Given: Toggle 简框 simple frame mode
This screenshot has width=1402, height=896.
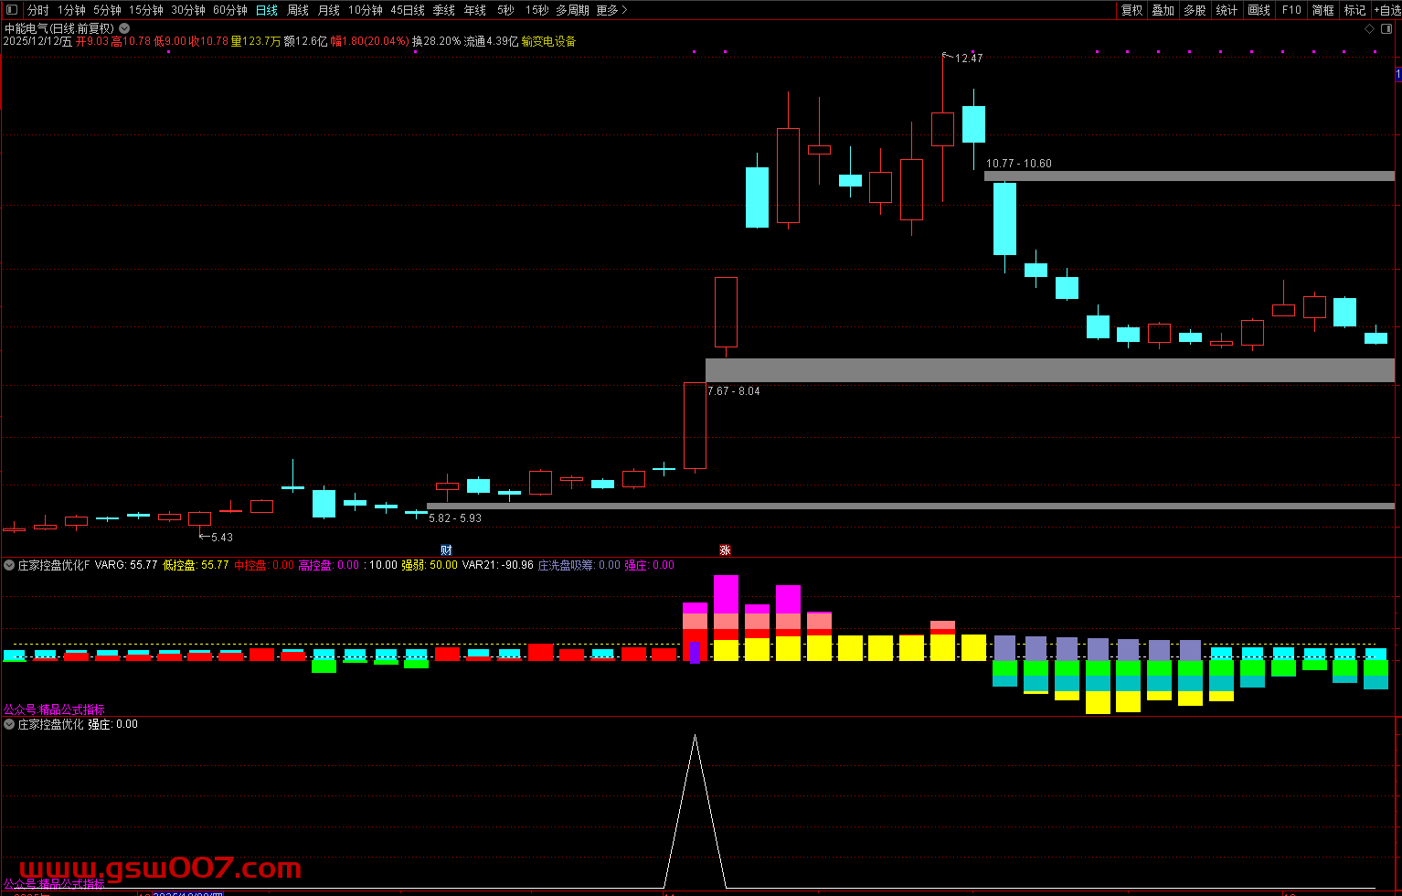Looking at the screenshot, I should point(1322,10).
